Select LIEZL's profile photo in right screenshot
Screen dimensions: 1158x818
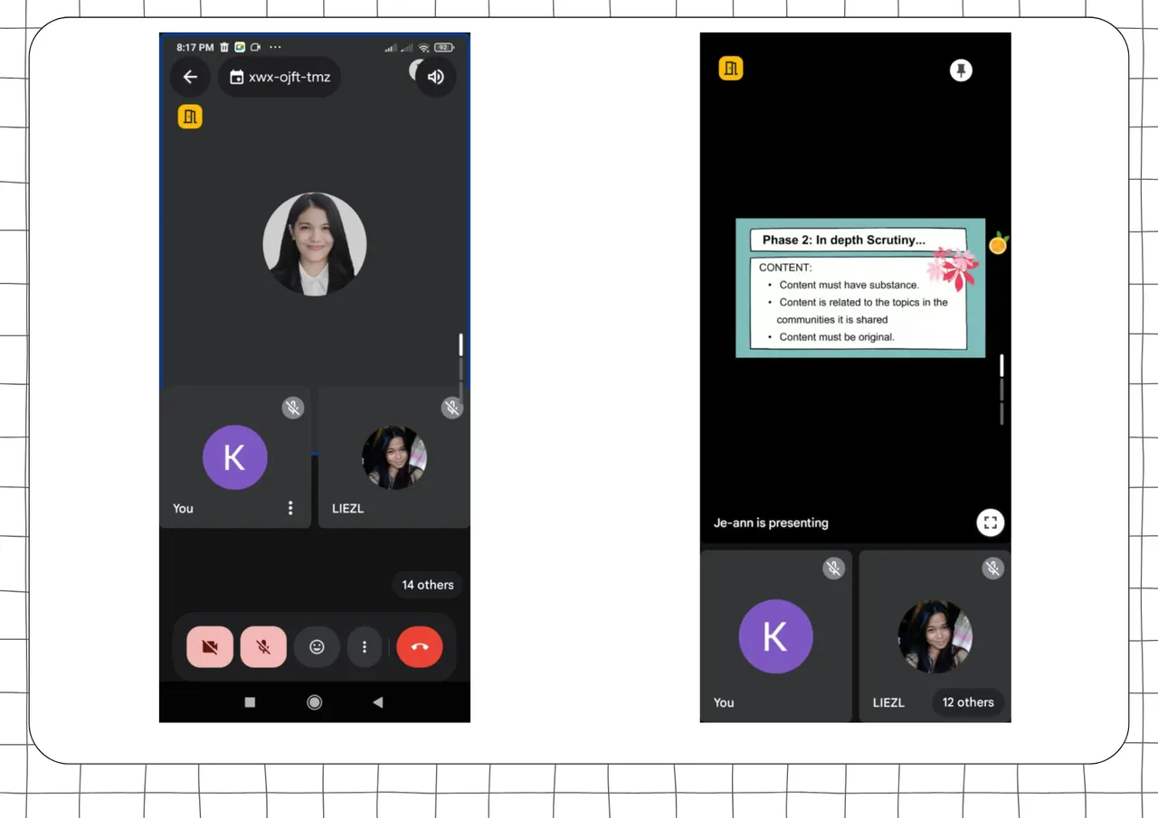click(935, 636)
